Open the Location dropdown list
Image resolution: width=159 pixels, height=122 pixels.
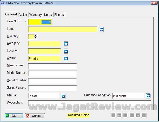pos(66,51)
